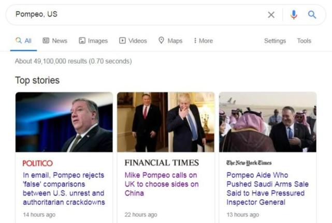
Task: Go to Videos results tab
Action: click(133, 41)
